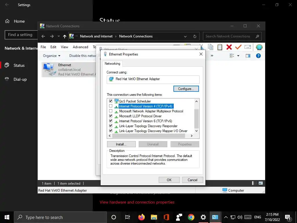Viewport: 297px width, 223px height.
Task: Go back in Network Connections window
Action: pos(43,36)
